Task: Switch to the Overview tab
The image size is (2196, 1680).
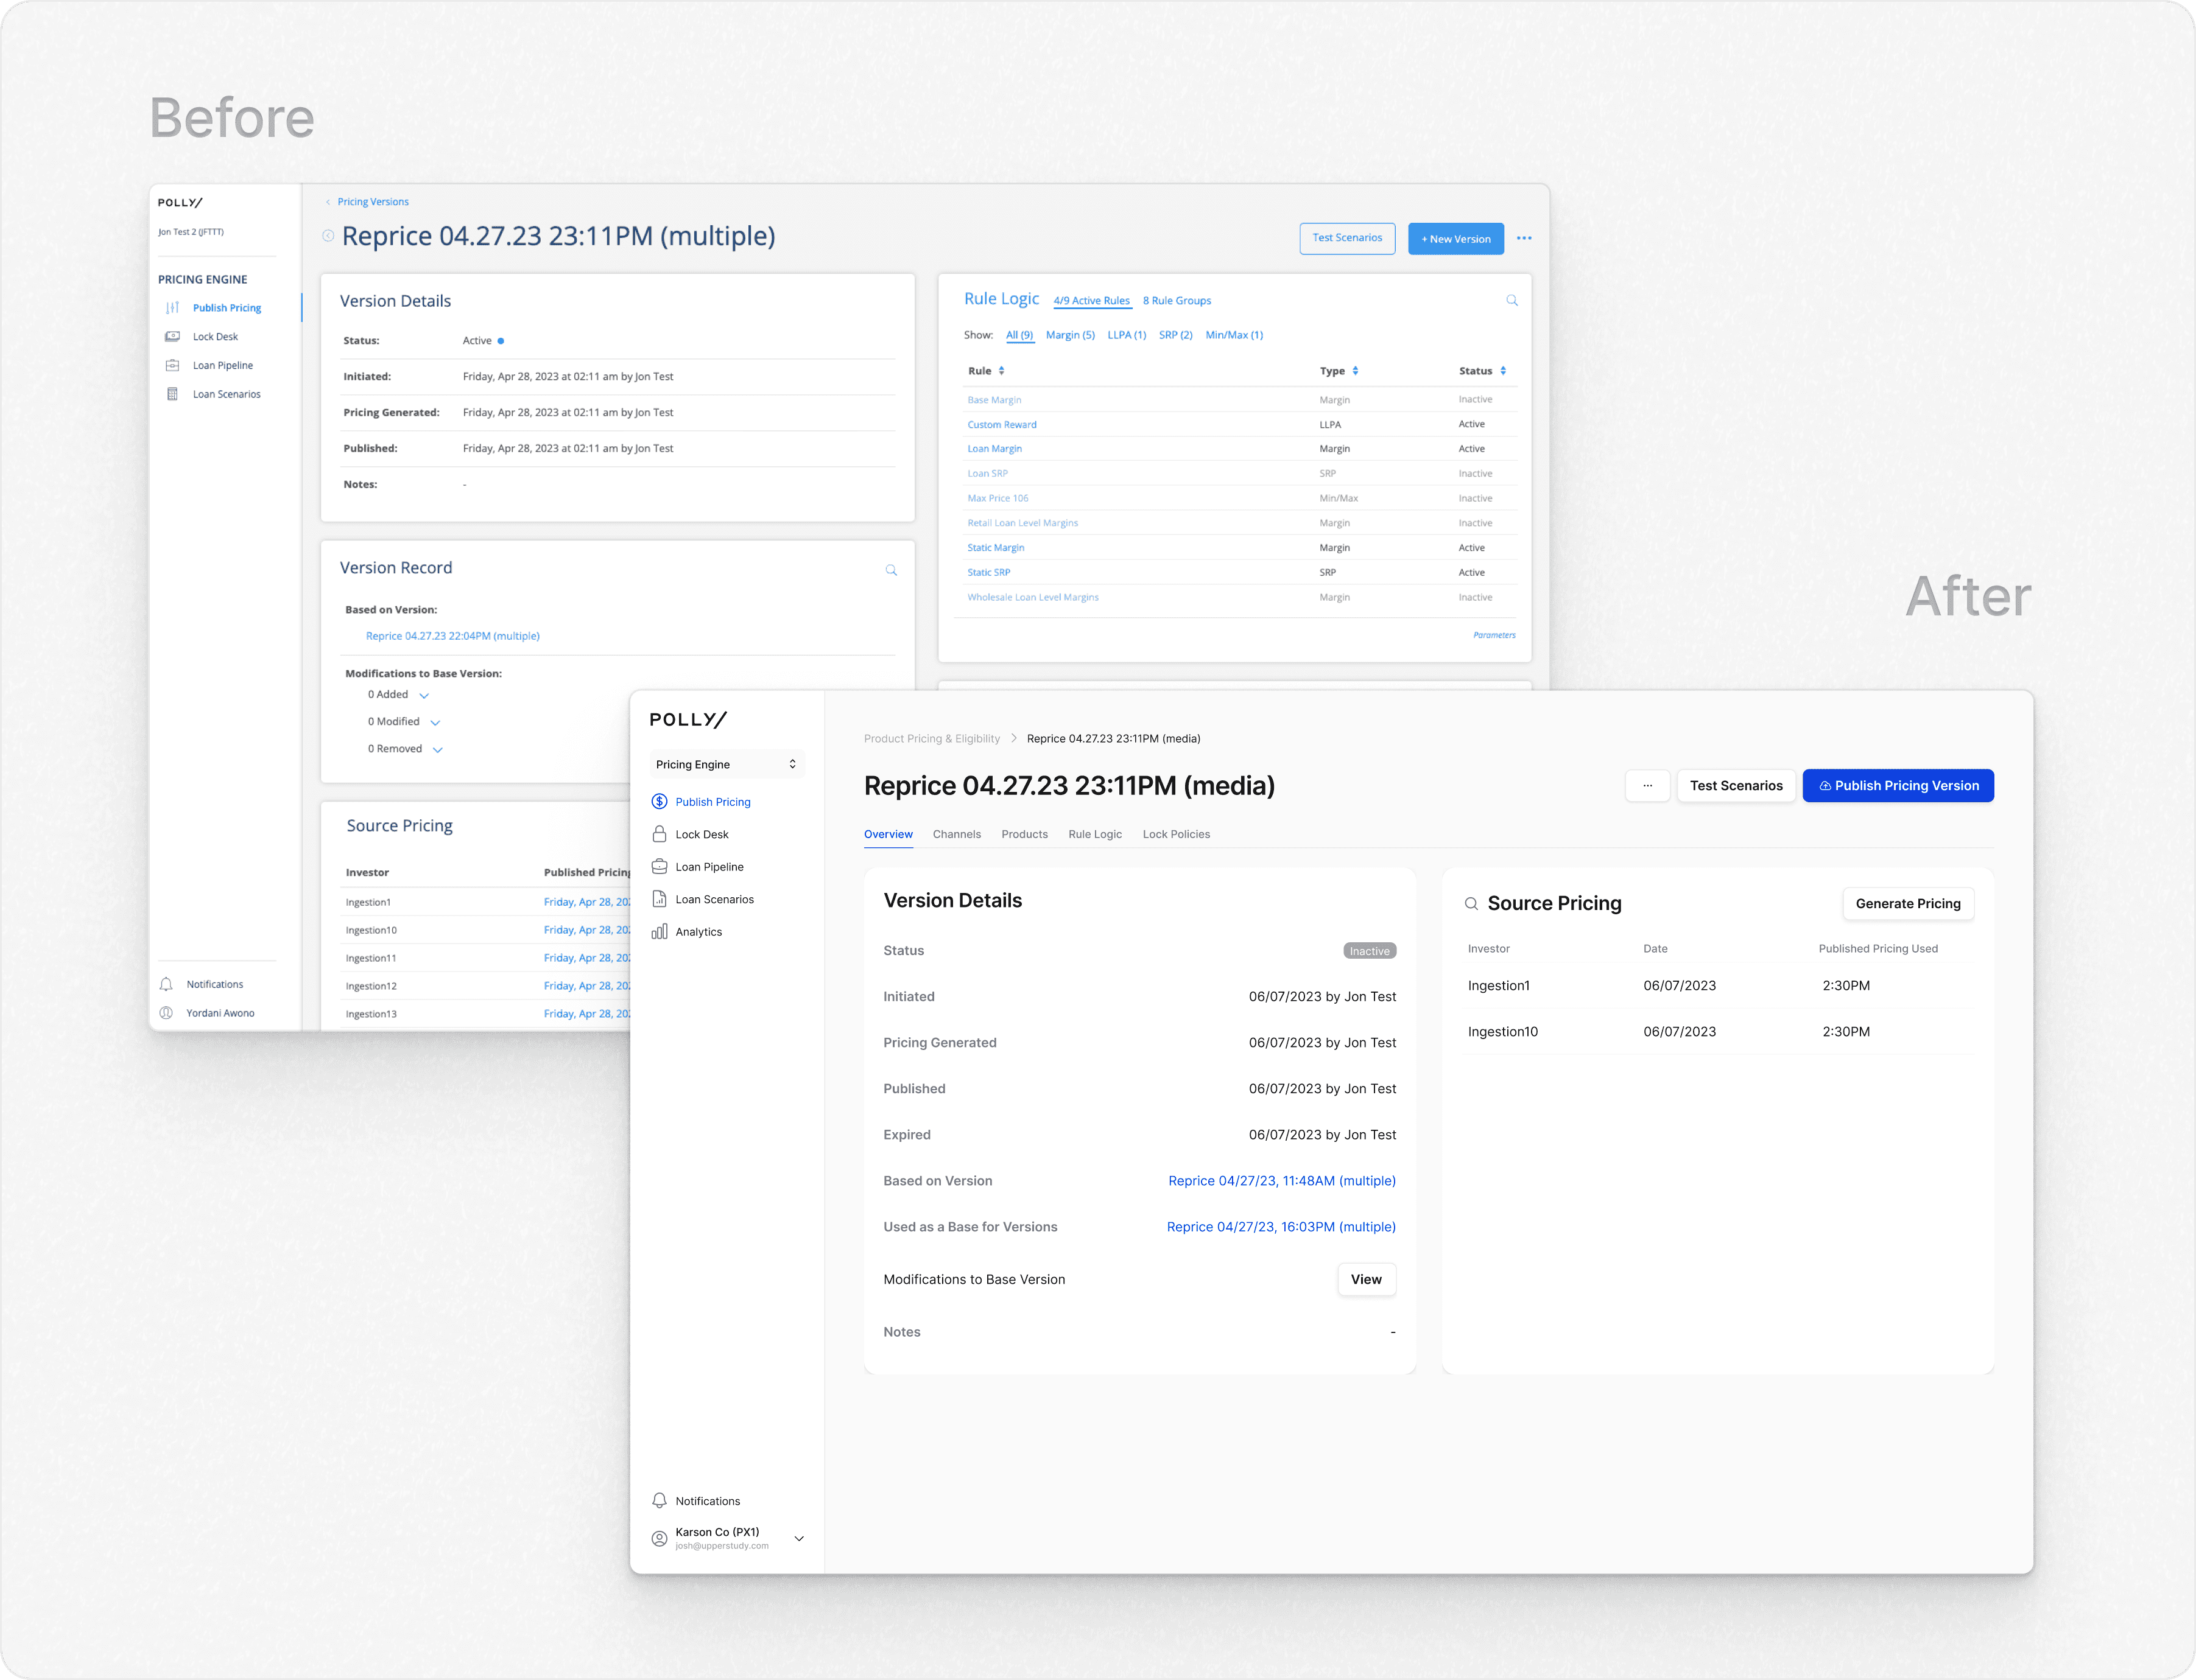Action: click(x=889, y=834)
